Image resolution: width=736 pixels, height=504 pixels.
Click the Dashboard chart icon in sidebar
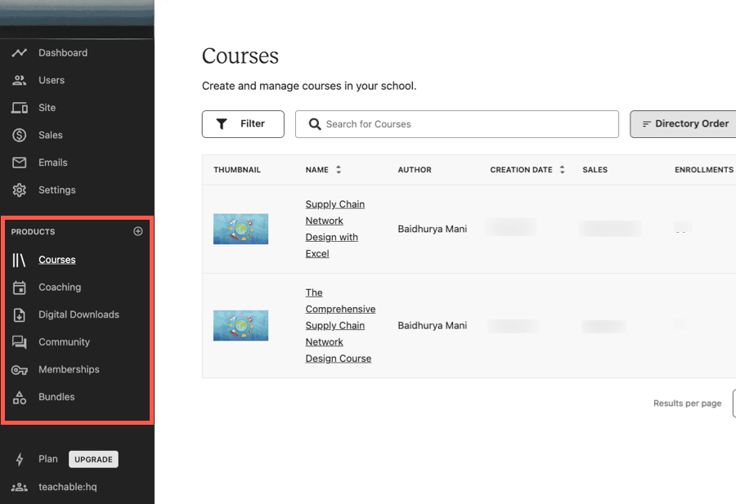click(20, 53)
